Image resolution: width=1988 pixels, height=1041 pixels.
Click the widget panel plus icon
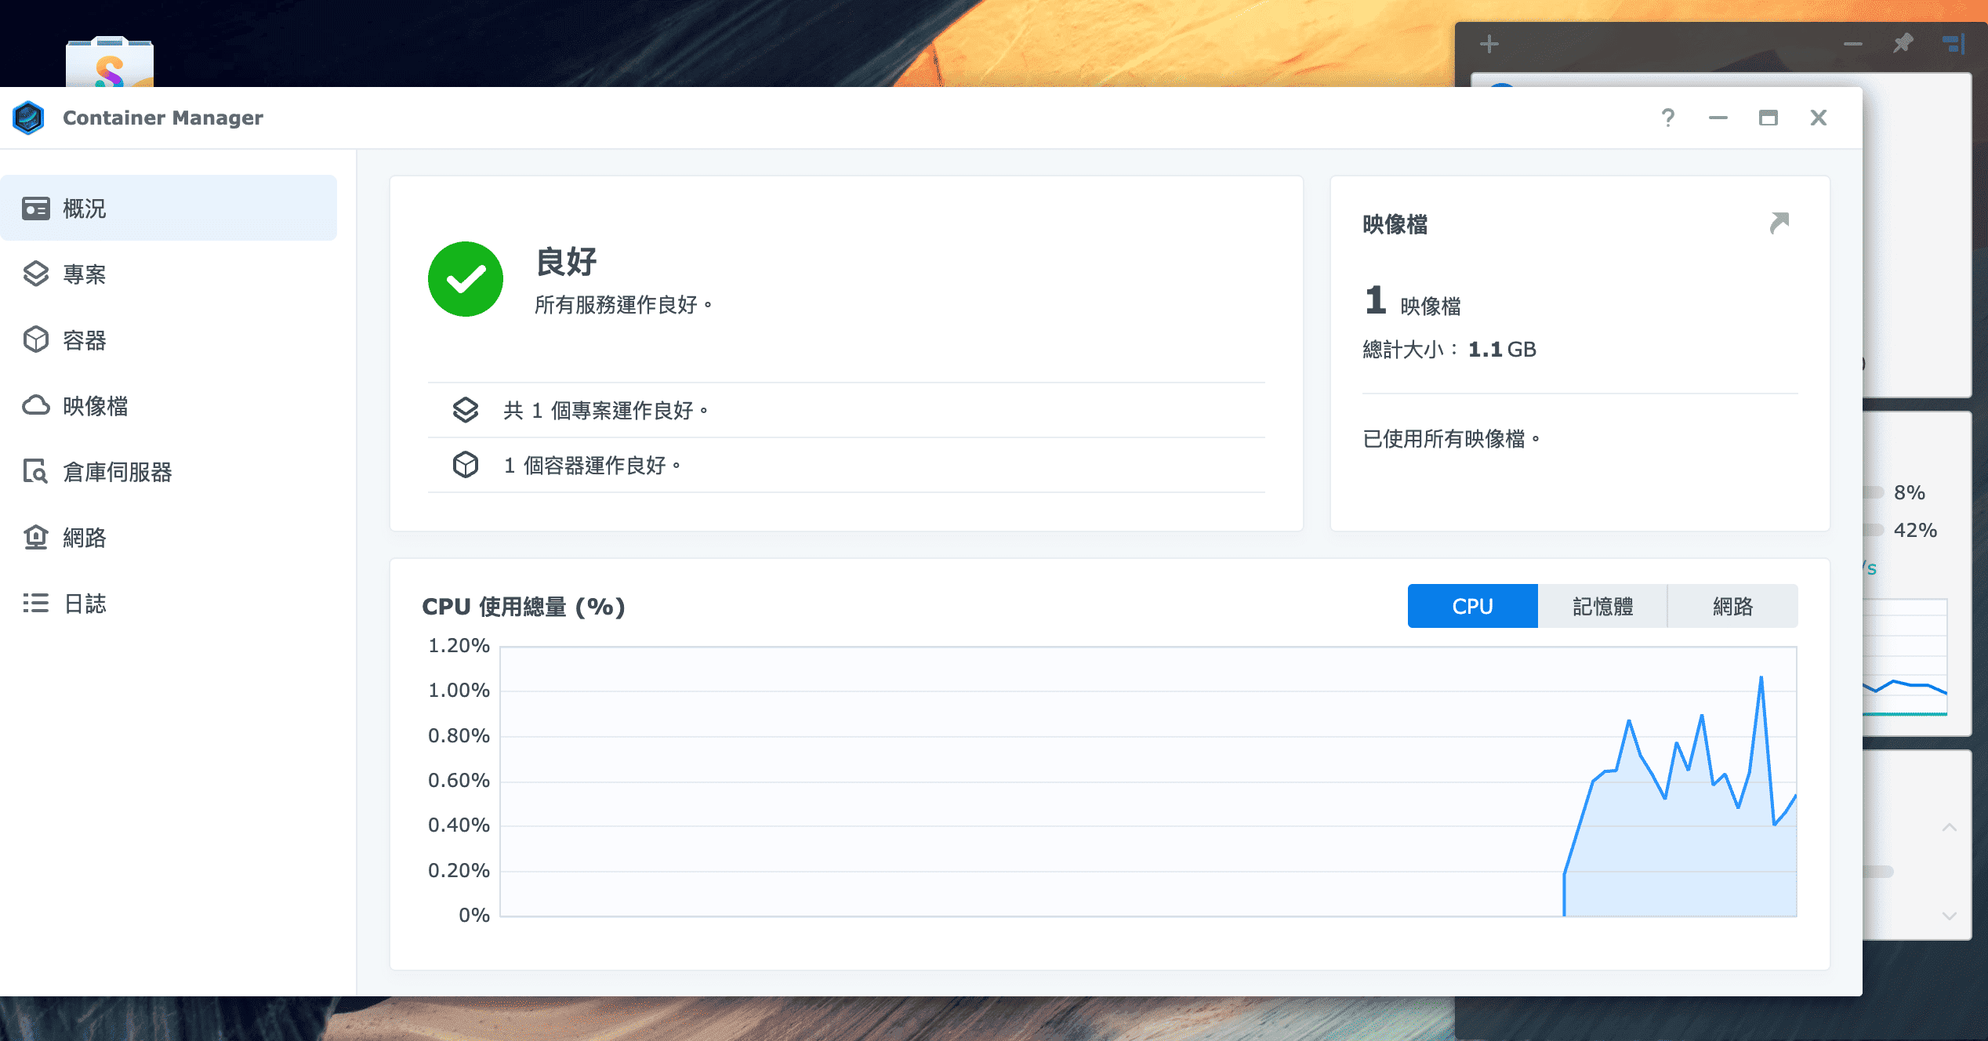pyautogui.click(x=1489, y=44)
